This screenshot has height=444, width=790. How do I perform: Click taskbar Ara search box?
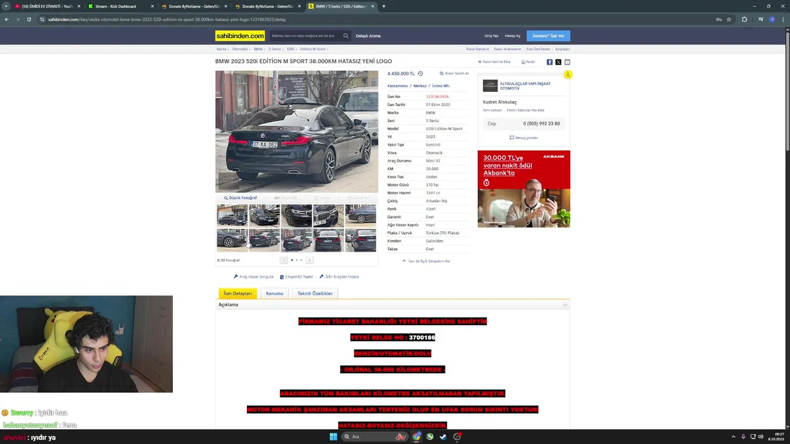[375, 437]
